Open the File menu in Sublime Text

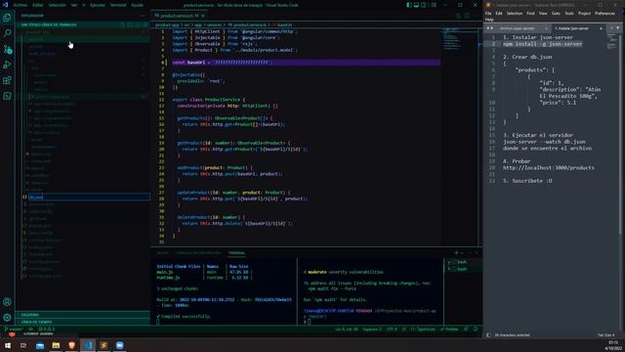[x=488, y=13]
